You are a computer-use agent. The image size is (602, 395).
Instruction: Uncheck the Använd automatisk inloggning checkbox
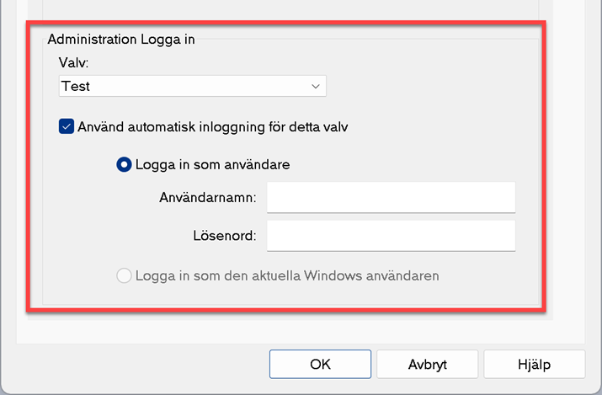coord(67,126)
